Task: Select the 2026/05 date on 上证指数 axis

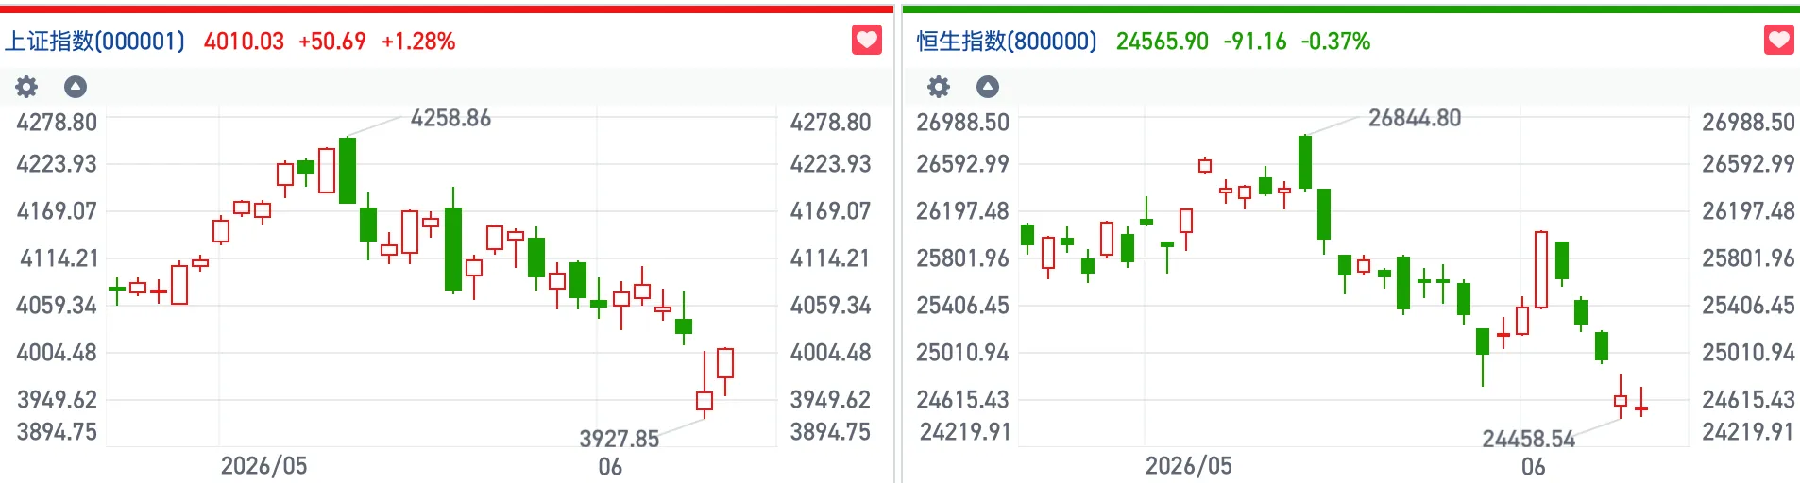Action: (x=264, y=466)
